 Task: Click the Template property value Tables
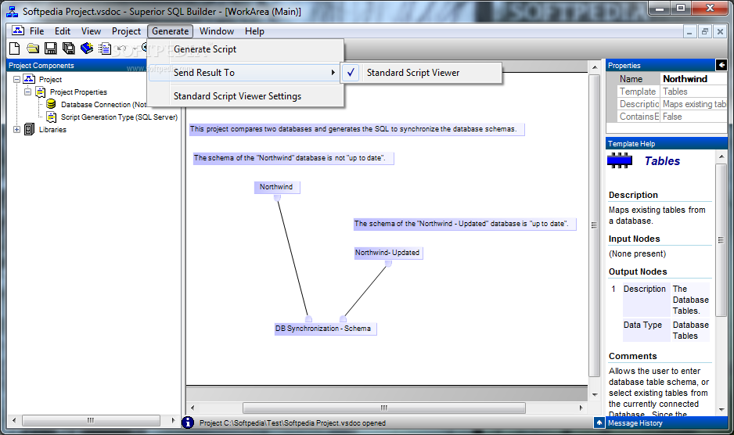point(694,92)
